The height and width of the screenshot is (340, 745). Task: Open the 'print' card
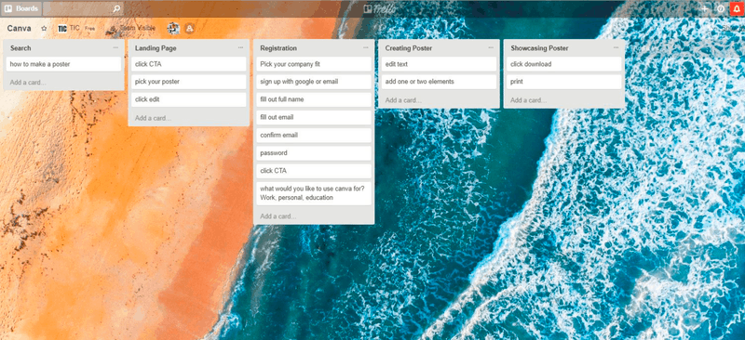click(564, 82)
